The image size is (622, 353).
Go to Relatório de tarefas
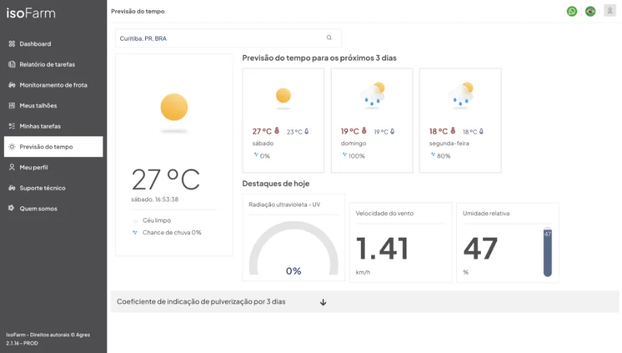pyautogui.click(x=53, y=64)
